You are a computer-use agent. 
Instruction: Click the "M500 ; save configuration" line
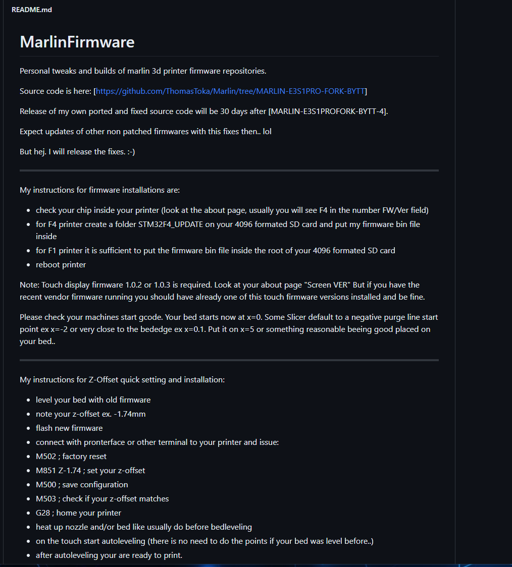pyautogui.click(x=82, y=485)
